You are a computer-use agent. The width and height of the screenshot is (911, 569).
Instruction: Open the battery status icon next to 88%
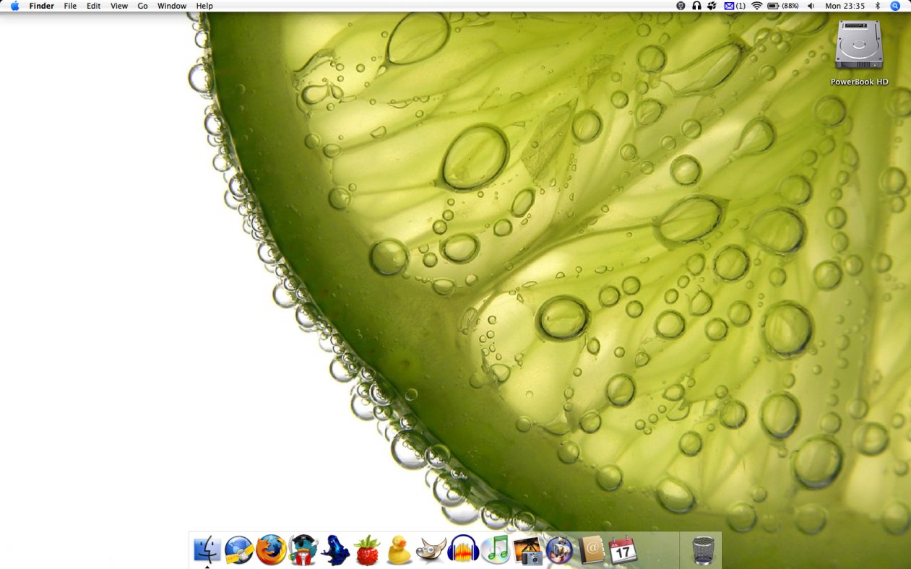point(773,6)
